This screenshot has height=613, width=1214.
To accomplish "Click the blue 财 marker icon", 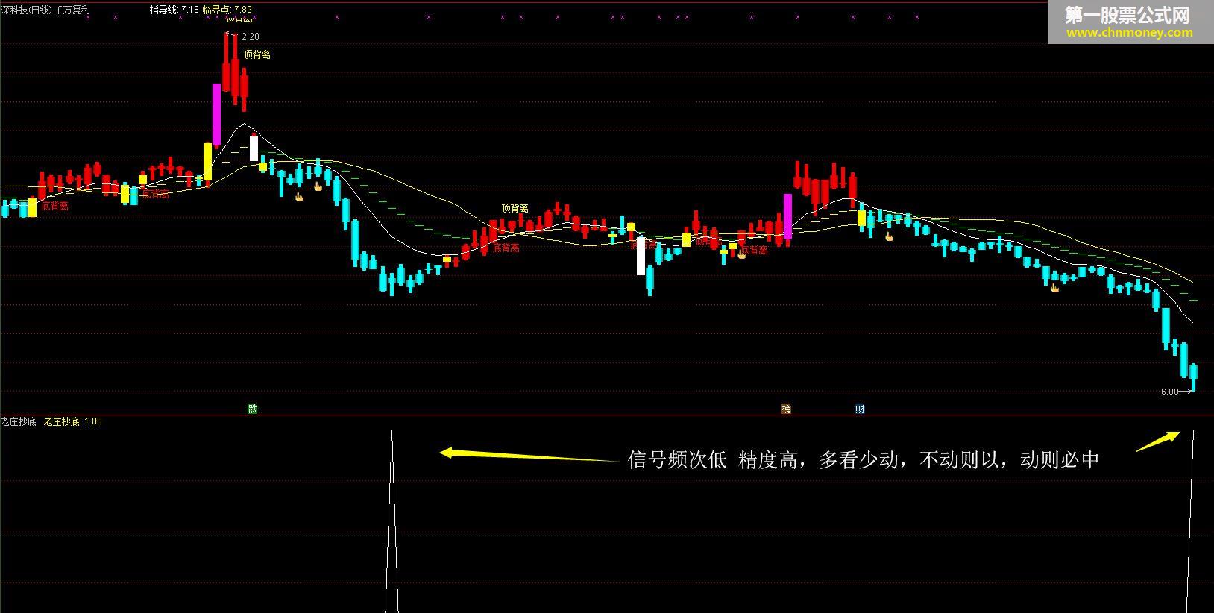I will click(860, 409).
